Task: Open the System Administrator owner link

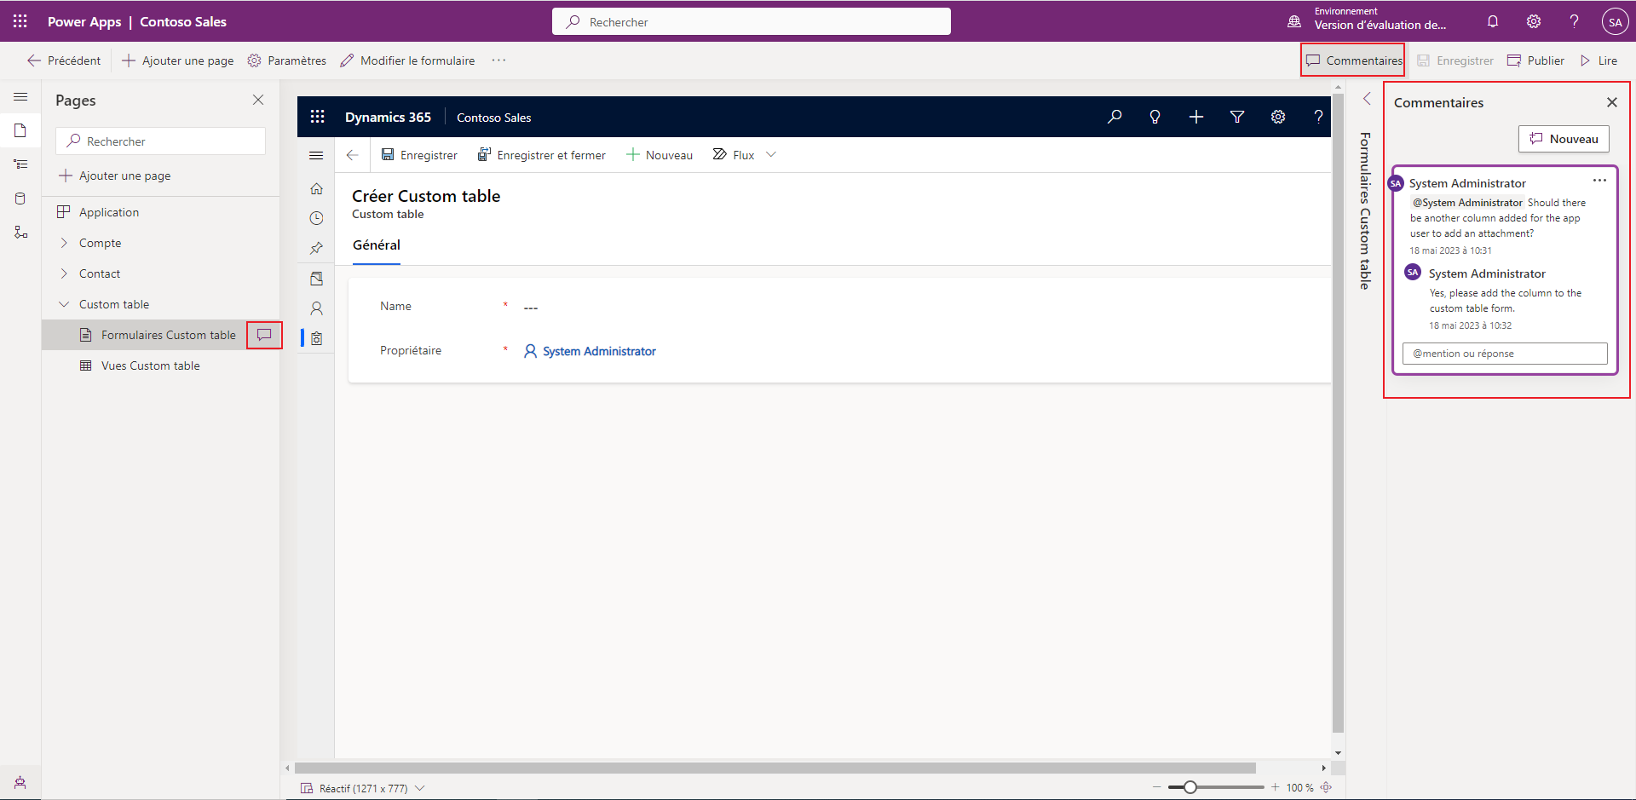Action: coord(599,351)
